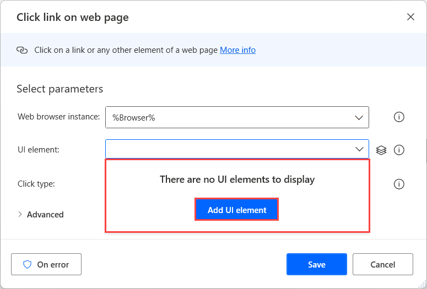The image size is (427, 289).
Task: Show info icon for Click type
Action: tap(399, 184)
